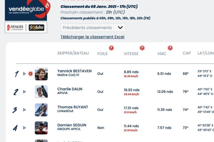
Task: Expand Thomas Ruyant's row arrow
Action: click(x=24, y=110)
